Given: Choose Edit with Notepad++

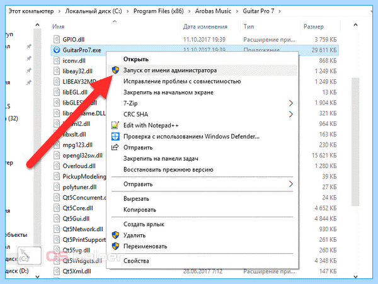Looking at the screenshot, I should point(151,125).
